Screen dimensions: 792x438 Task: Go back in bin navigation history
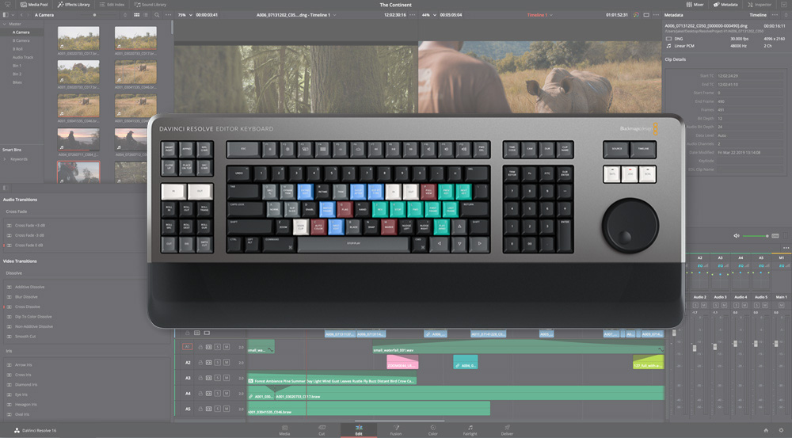[x=21, y=15]
